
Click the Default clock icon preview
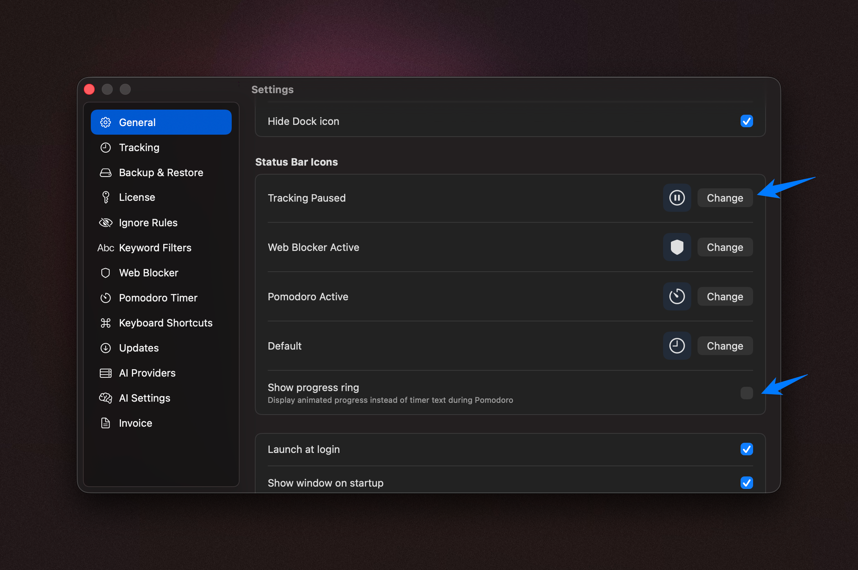(677, 346)
